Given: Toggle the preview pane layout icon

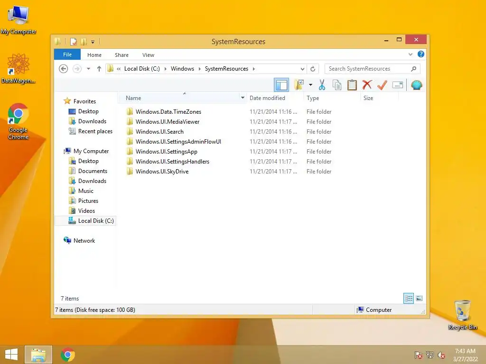Looking at the screenshot, I should click(x=281, y=85).
